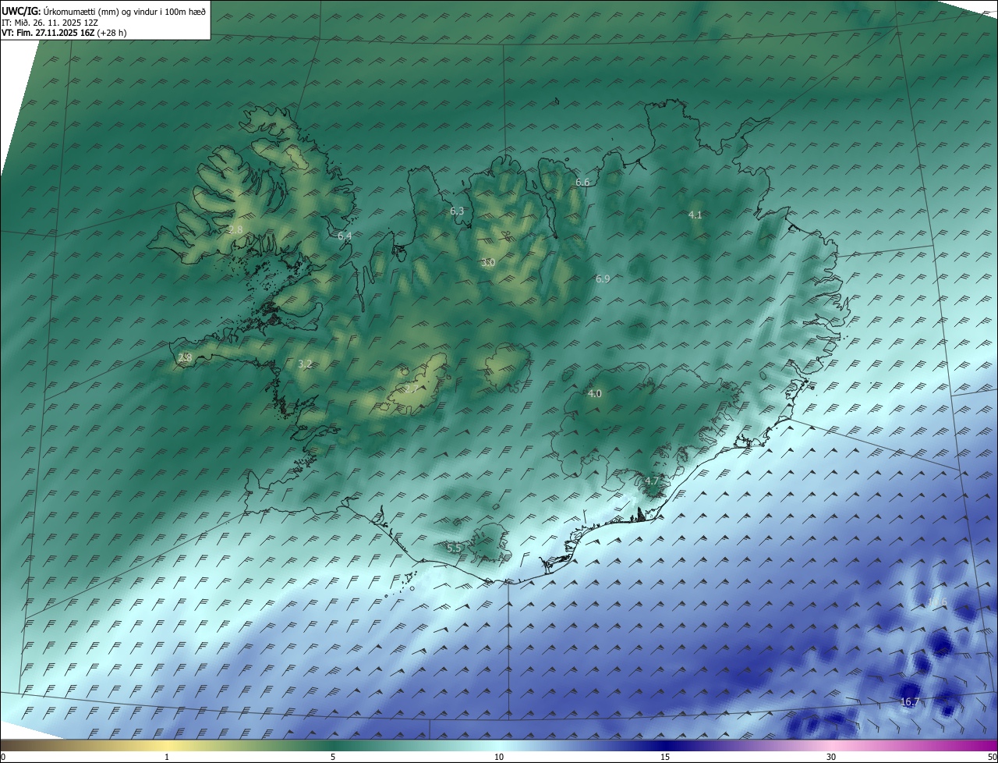This screenshot has width=998, height=763.
Task: Click the 16.7 value label over the sea
Action: click(x=910, y=702)
